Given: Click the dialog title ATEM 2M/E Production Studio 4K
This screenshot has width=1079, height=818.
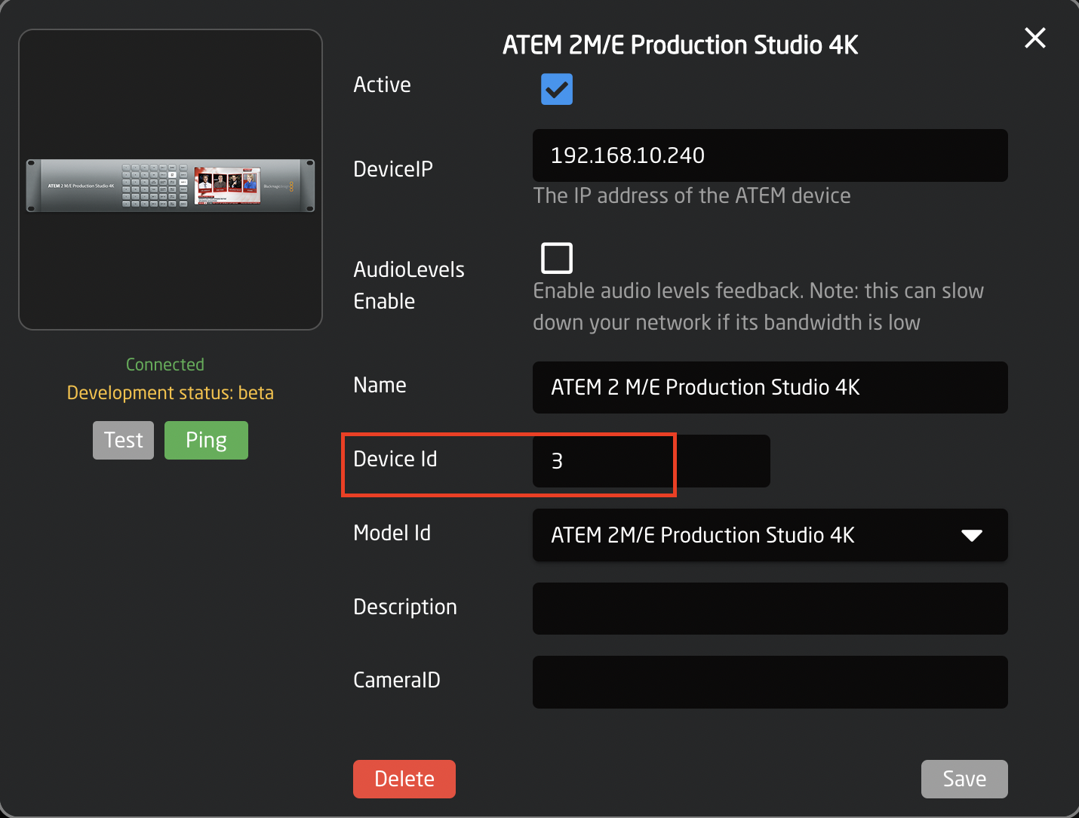Looking at the screenshot, I should pyautogui.click(x=681, y=45).
